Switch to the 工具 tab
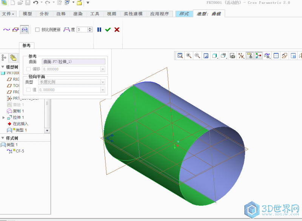The height and width of the screenshot is (221, 302). 95,14
